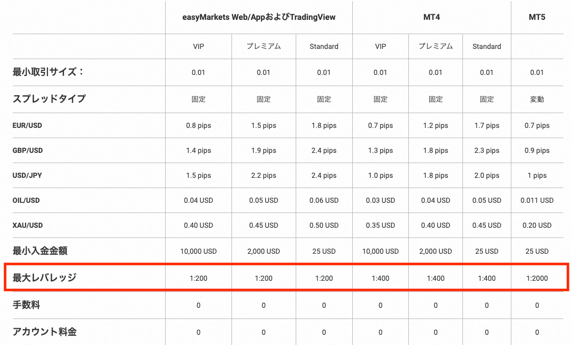Click the EUR/USD 1.5 pips cell

[264, 125]
